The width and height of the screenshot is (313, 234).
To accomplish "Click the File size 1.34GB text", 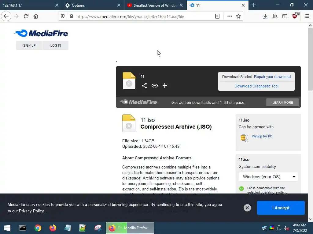I will [x=138, y=141].
